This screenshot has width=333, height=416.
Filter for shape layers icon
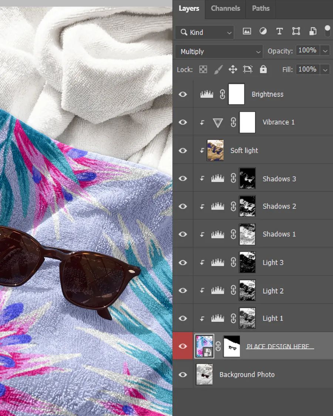[x=296, y=31]
